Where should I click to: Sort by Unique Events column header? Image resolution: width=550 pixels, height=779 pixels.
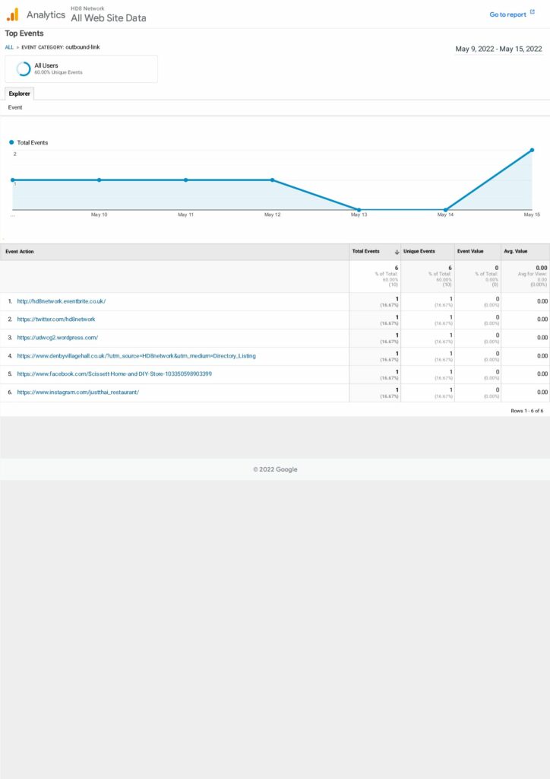(419, 252)
